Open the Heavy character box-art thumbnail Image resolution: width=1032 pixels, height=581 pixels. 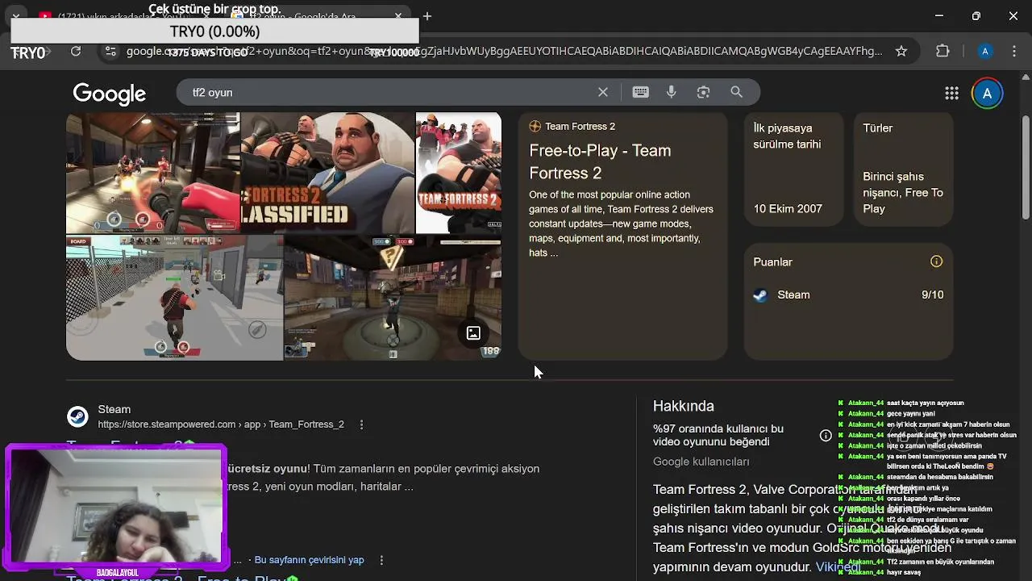pos(458,173)
